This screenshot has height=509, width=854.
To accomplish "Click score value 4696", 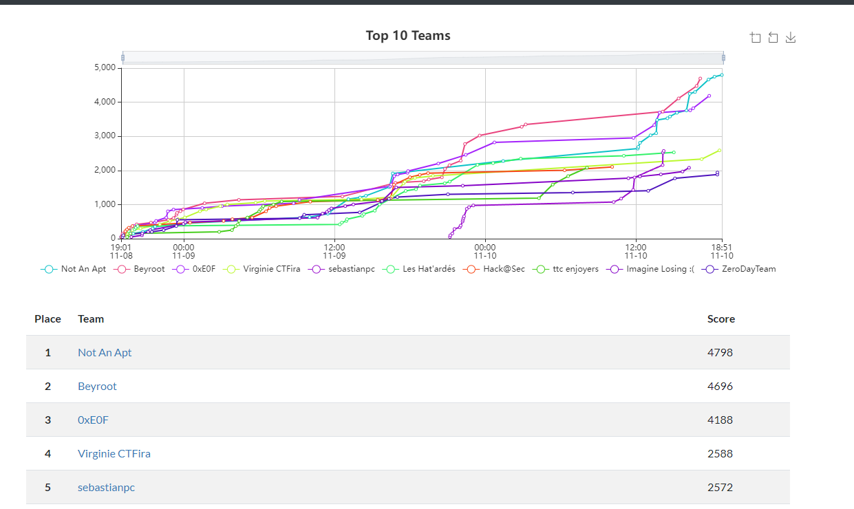I will [x=720, y=386].
